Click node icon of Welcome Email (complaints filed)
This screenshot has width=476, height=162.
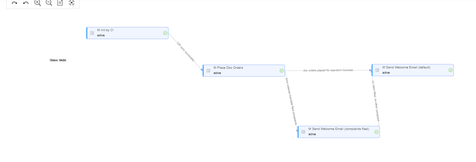303,132
